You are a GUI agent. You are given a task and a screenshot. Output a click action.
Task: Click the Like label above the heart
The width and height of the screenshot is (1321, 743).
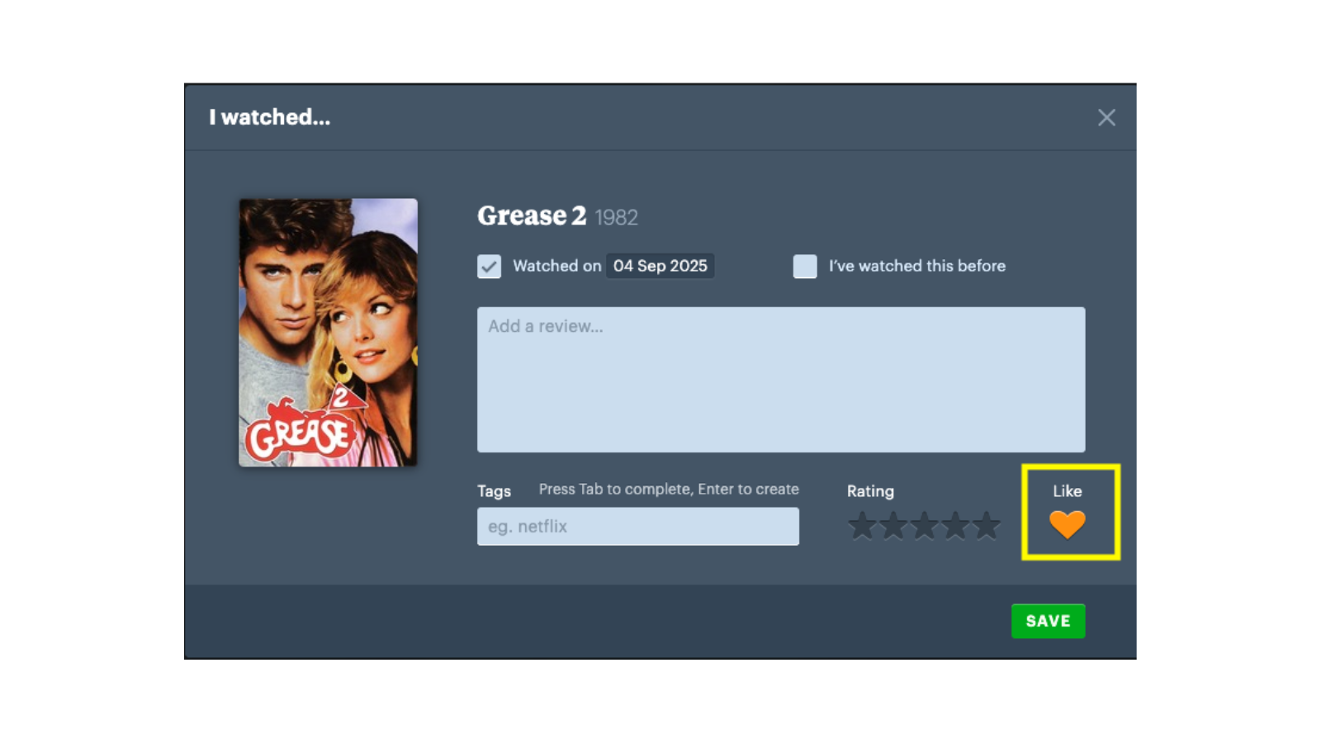click(x=1067, y=491)
